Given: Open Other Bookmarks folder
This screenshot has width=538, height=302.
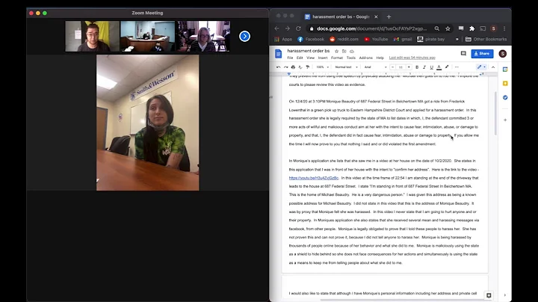Looking at the screenshot, I should pos(486,39).
